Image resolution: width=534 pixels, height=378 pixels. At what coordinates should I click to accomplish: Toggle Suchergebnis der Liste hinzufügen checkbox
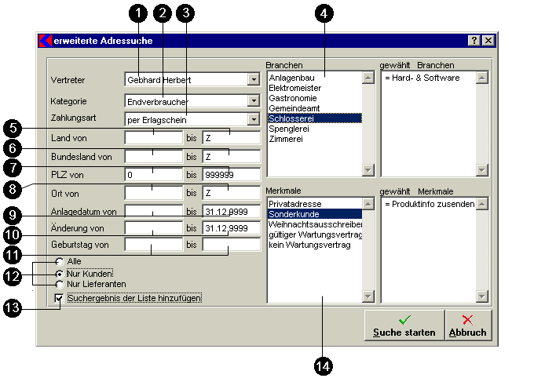pyautogui.click(x=60, y=299)
